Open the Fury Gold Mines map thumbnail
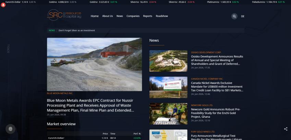Screen dimensions: 291x140 click(x=168, y=135)
